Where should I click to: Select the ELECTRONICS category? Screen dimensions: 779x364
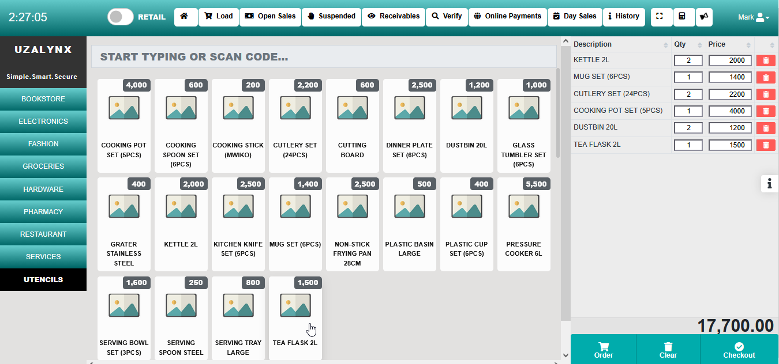43,122
